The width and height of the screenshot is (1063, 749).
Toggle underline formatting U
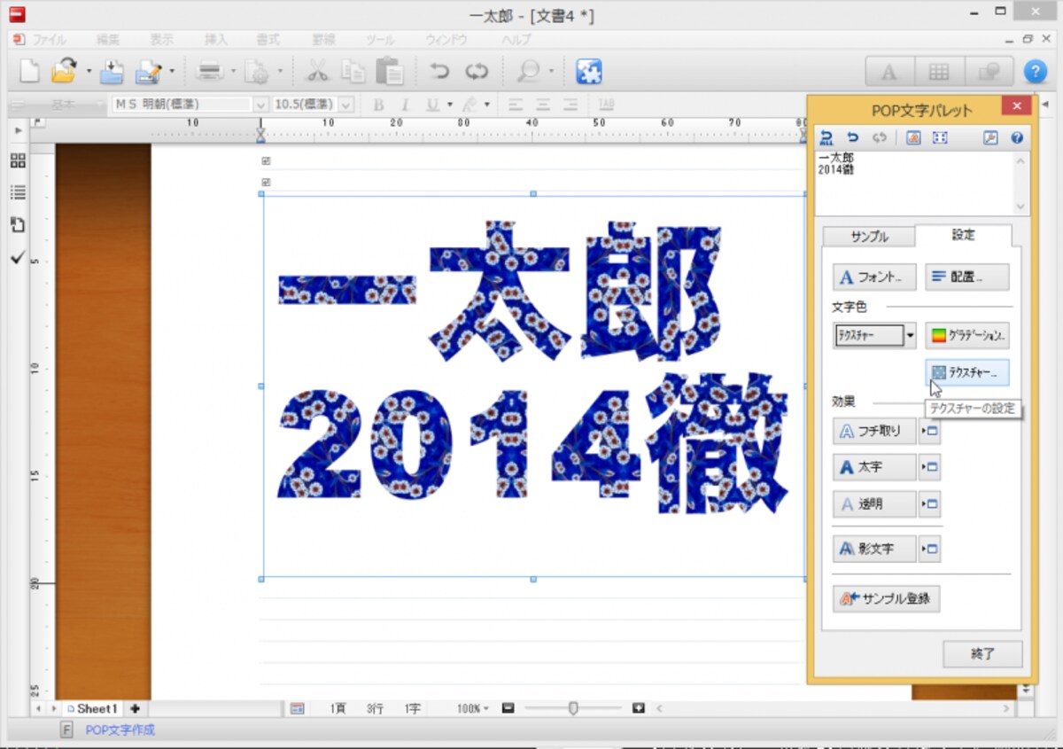click(x=432, y=105)
